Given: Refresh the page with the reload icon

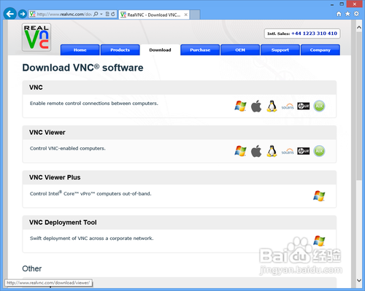Looking at the screenshot, I should pos(113,14).
